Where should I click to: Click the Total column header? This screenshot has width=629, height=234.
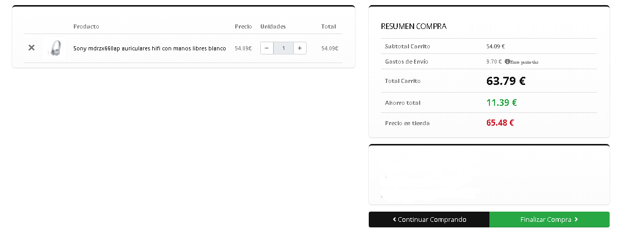coord(329,26)
